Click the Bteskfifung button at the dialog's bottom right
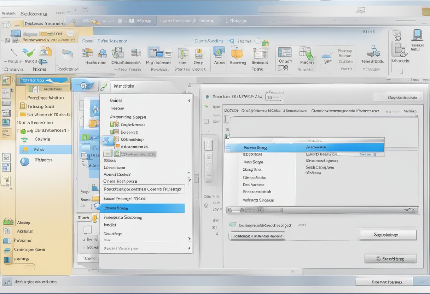This screenshot has width=430, height=294. pyautogui.click(x=390, y=259)
